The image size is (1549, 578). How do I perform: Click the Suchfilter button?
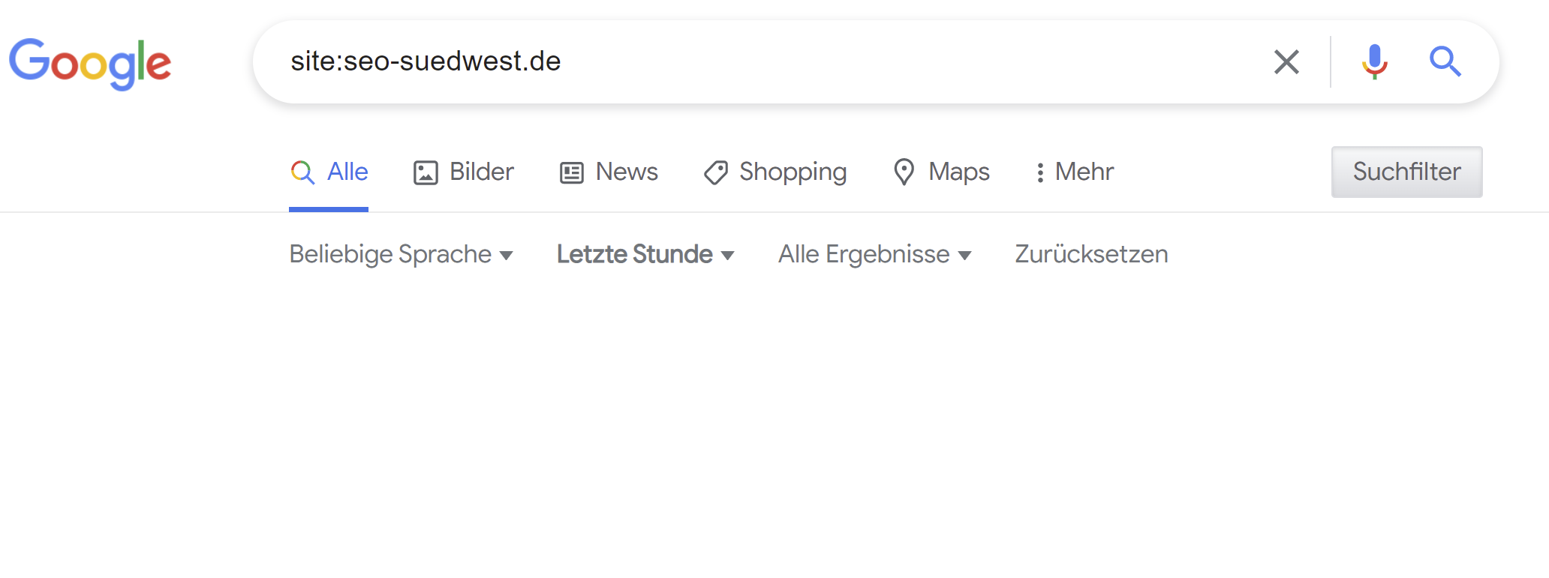[x=1406, y=172]
